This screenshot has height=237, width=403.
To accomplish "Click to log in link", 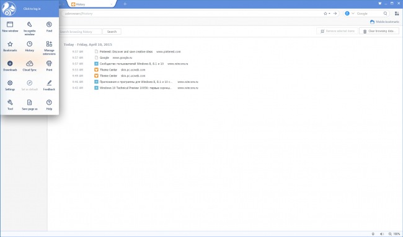I will click(x=32, y=9).
